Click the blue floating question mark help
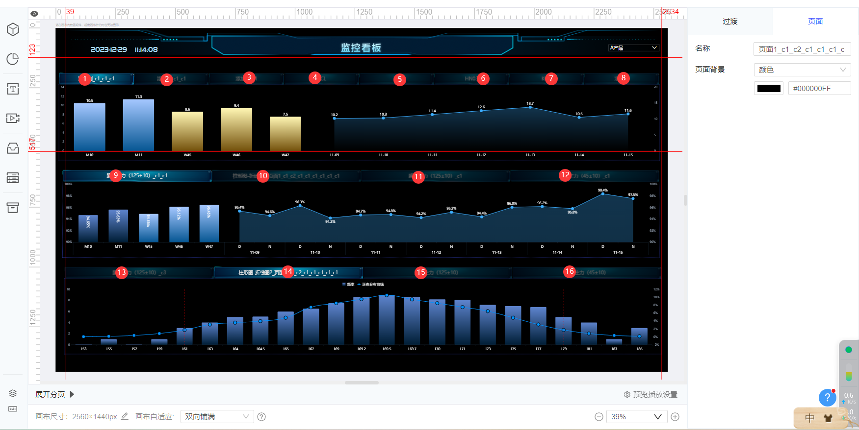 (827, 398)
